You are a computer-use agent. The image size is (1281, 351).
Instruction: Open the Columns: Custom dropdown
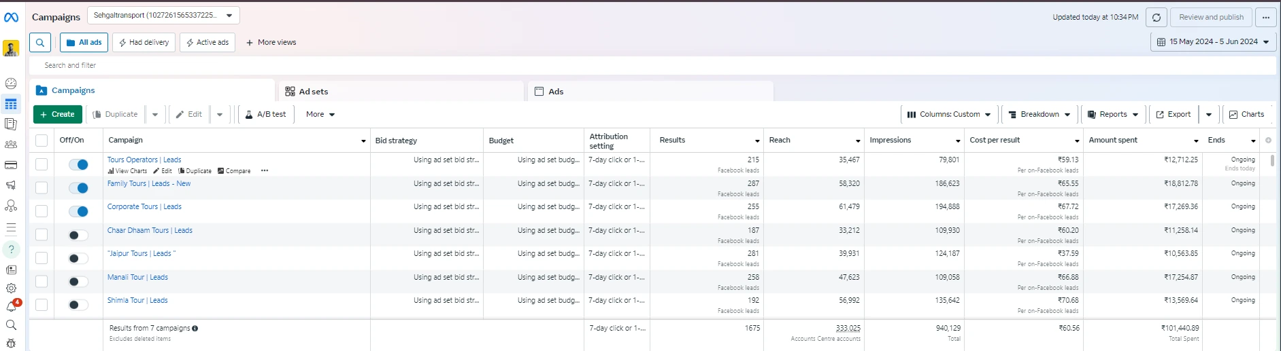pos(949,114)
